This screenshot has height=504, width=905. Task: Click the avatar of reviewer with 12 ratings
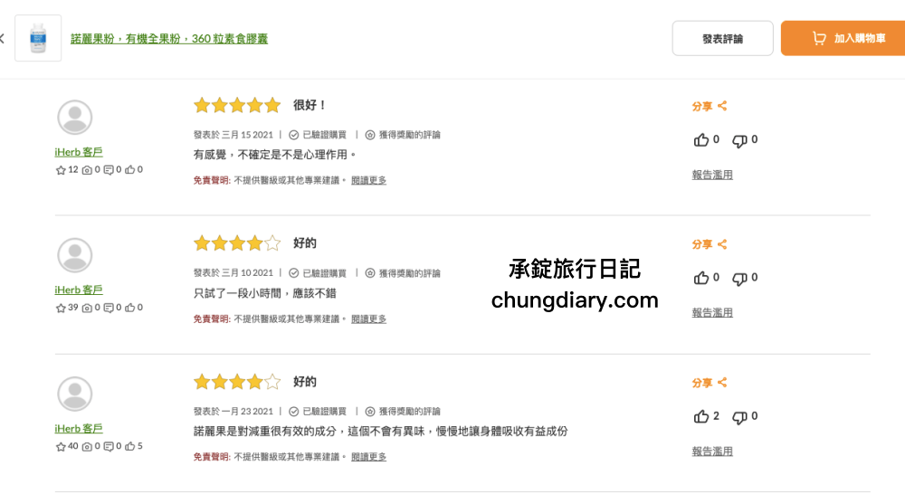click(75, 118)
